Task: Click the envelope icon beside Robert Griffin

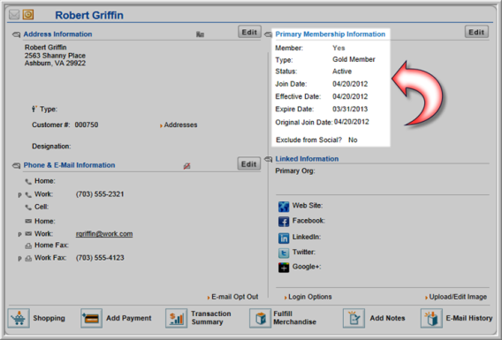Action: (14, 15)
